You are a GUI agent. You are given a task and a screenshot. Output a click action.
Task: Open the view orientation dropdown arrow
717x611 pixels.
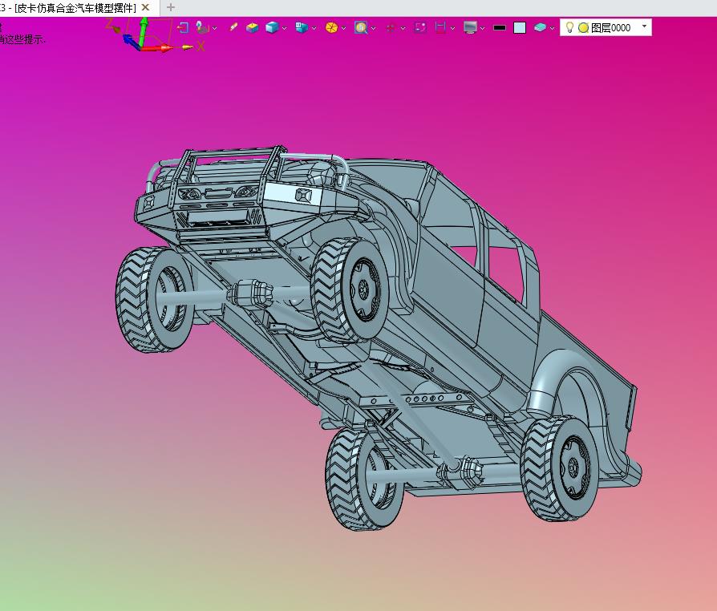tap(314, 28)
